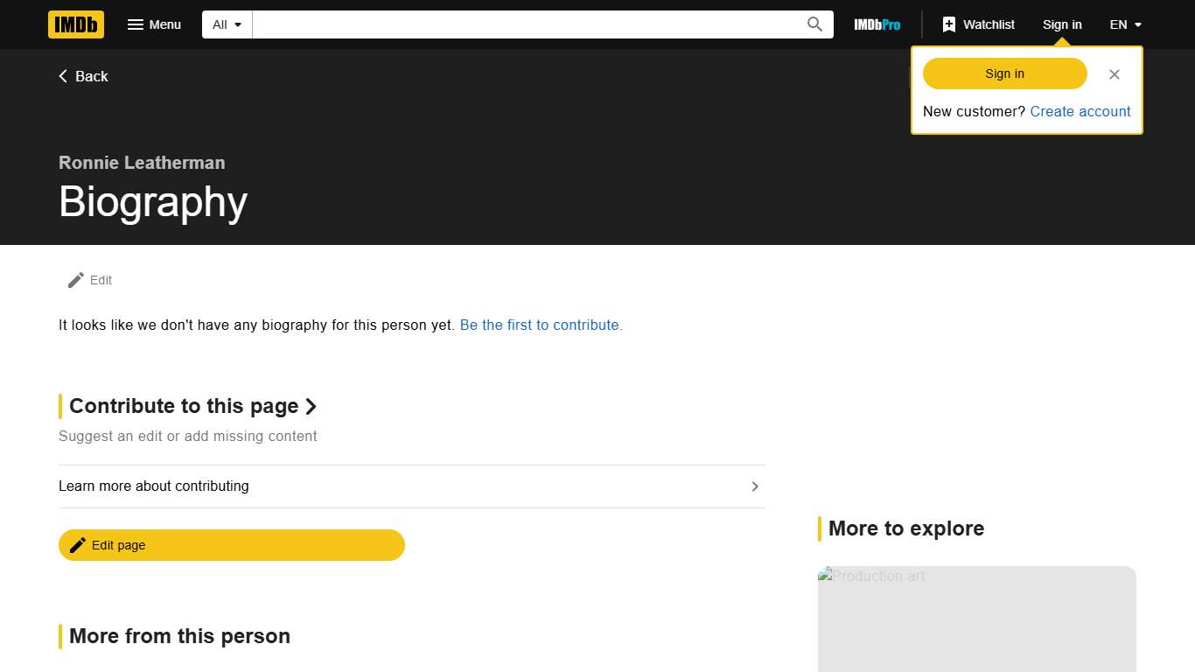Click the search text field

point(525,24)
